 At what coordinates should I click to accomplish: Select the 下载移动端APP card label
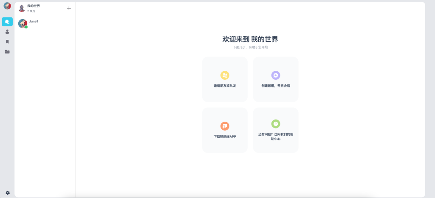coord(225,137)
